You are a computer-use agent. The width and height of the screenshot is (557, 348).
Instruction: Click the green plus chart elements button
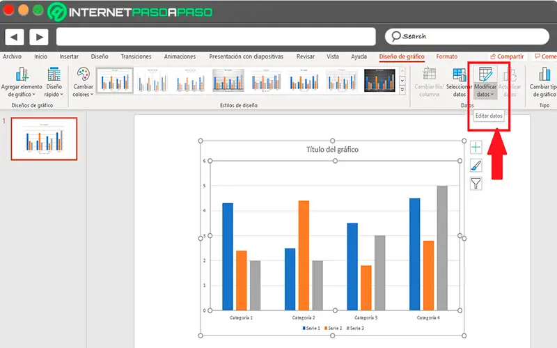click(x=476, y=147)
